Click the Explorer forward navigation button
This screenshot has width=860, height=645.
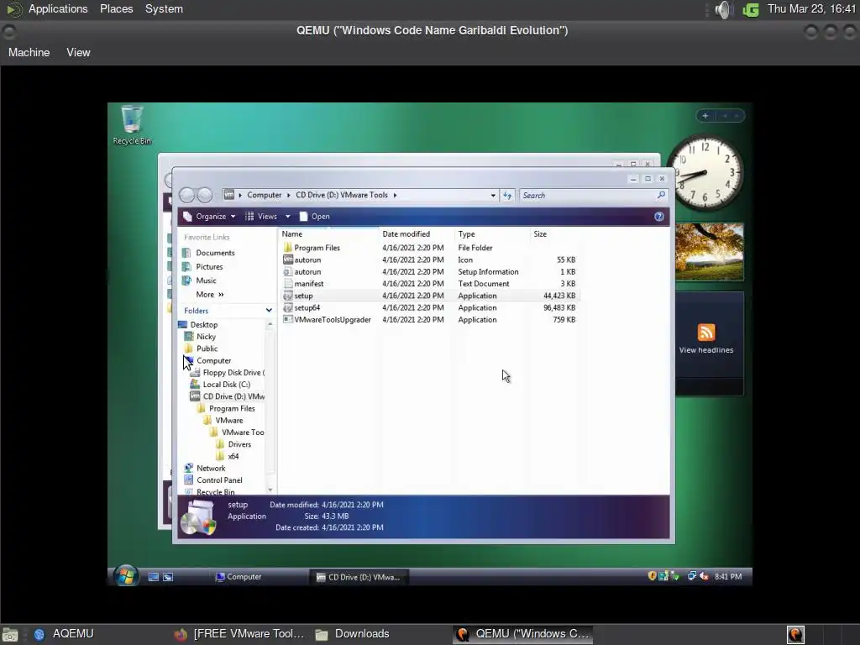click(x=205, y=195)
